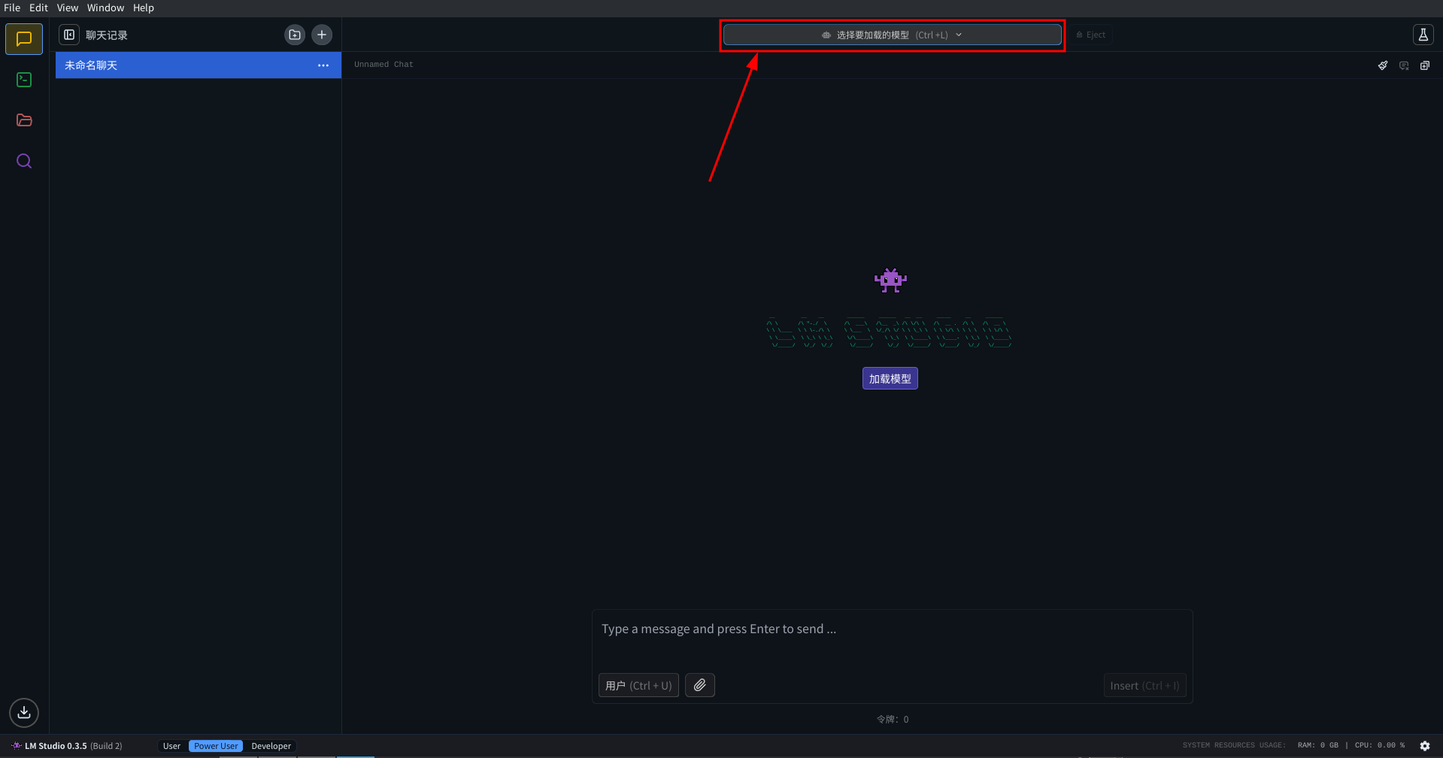Click the duplicate chat icon

1425,65
